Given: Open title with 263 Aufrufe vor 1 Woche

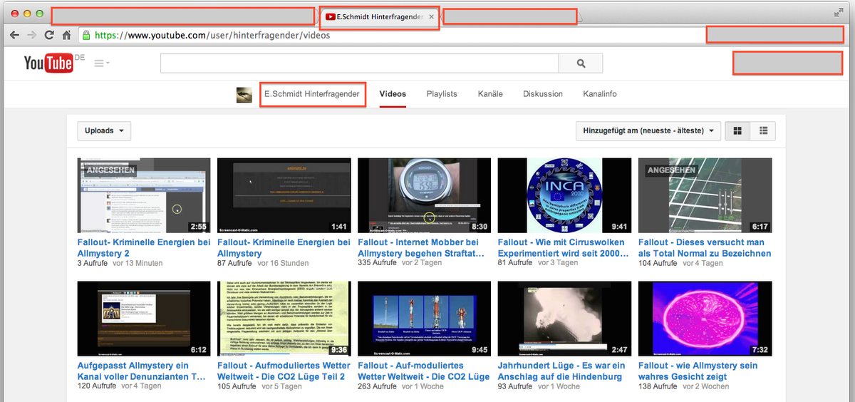Looking at the screenshot, I should click(423, 371).
